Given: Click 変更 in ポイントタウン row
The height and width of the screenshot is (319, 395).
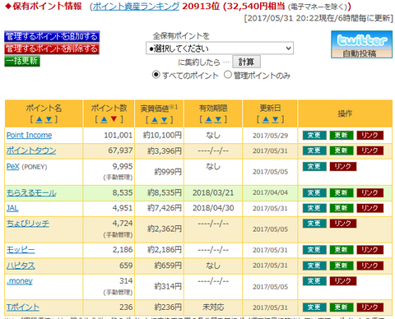Looking at the screenshot, I should (314, 150).
